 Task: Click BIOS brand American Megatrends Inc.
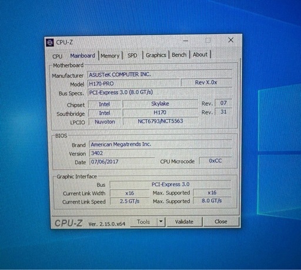pyautogui.click(x=160, y=144)
